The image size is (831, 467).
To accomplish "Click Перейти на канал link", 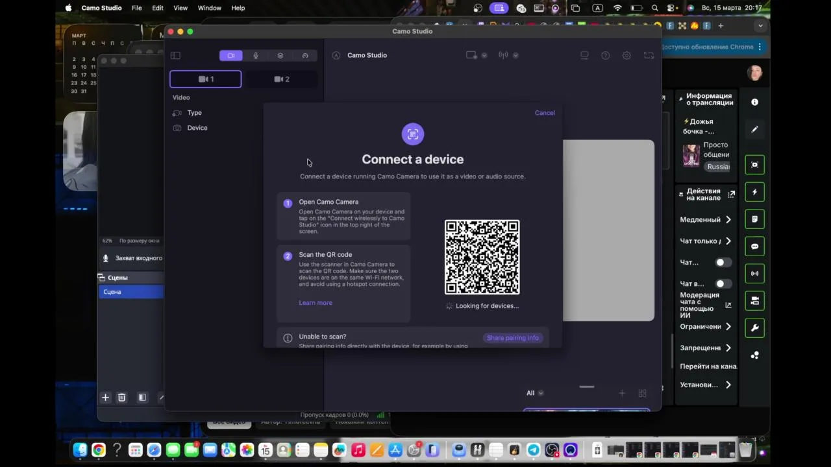I will tap(708, 366).
